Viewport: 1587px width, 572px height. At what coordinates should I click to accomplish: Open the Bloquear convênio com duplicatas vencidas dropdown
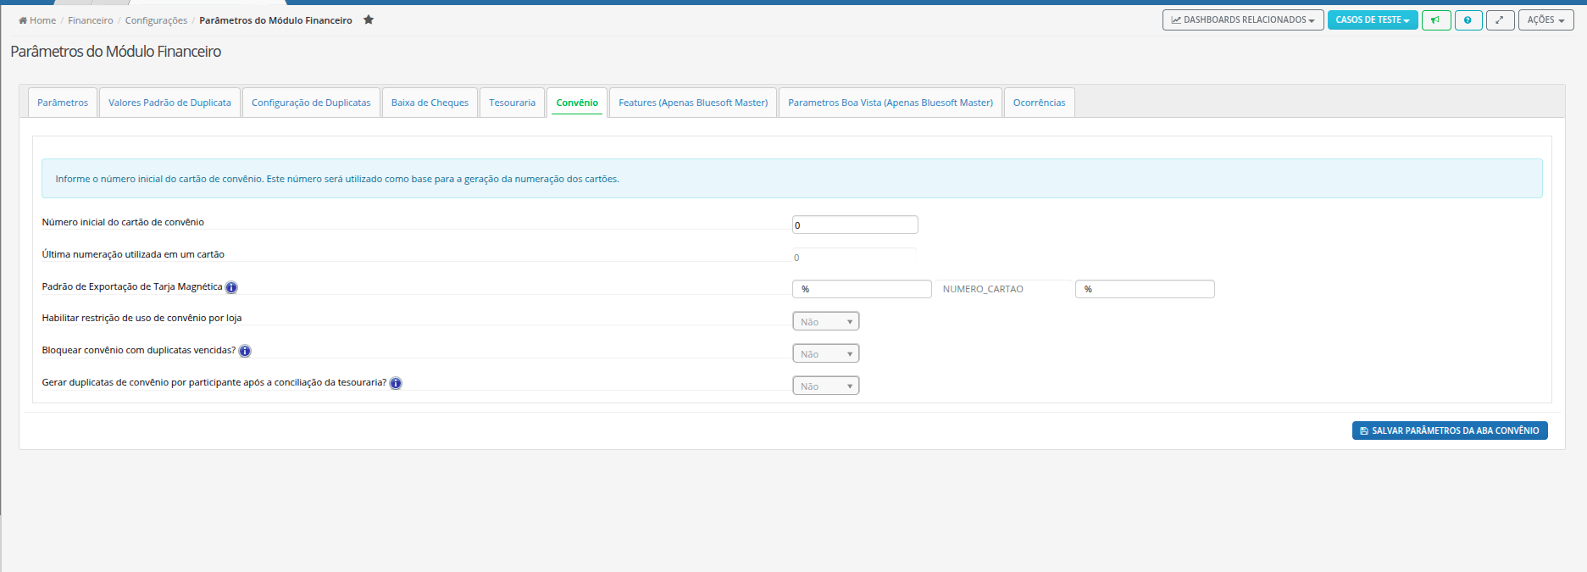[826, 353]
